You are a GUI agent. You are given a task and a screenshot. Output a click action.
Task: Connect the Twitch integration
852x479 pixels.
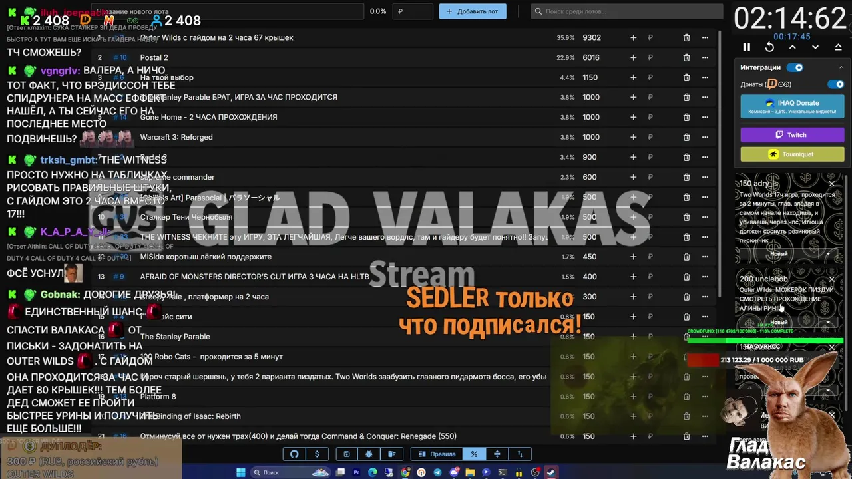(x=792, y=135)
